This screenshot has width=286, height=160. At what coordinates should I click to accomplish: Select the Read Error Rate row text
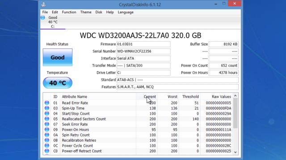75,103
